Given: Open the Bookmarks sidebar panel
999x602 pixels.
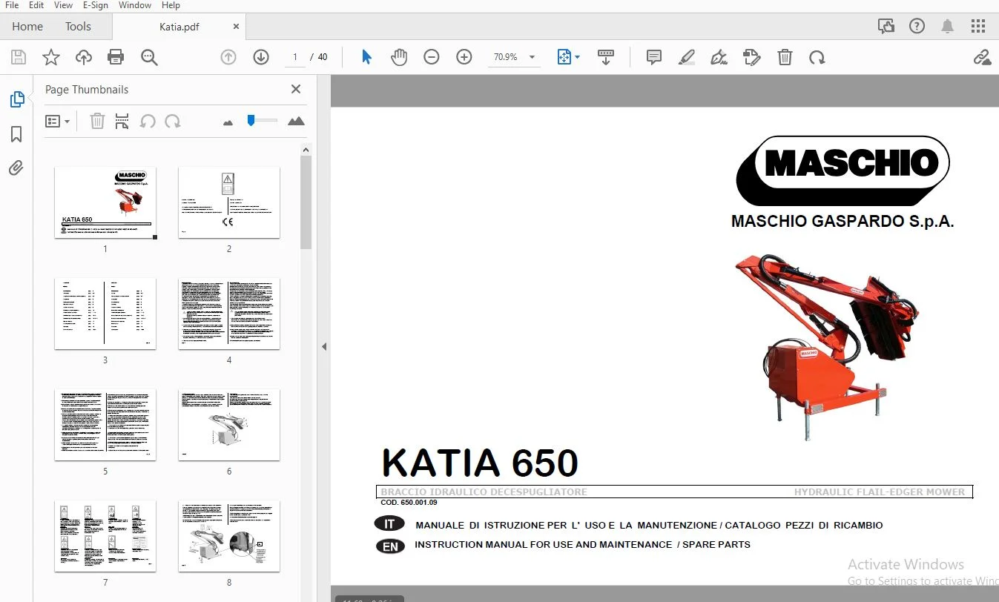Looking at the screenshot, I should coord(16,134).
